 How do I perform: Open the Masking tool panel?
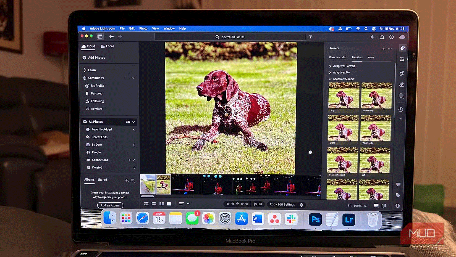402,95
